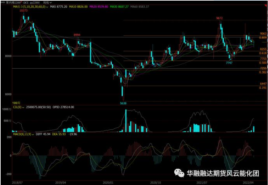
Task: Click the 0.809 retracement level label
Action: click(x=263, y=37)
